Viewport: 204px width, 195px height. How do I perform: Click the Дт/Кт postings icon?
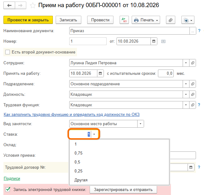pyautogui.click(x=124, y=20)
